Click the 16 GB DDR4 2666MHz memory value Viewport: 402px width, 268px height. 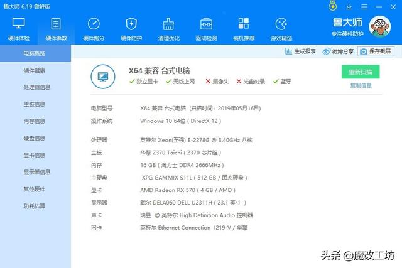[182, 165]
